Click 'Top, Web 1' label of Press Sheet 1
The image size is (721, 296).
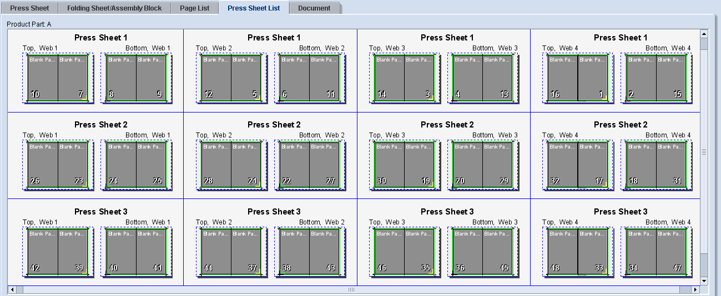pyautogui.click(x=40, y=49)
